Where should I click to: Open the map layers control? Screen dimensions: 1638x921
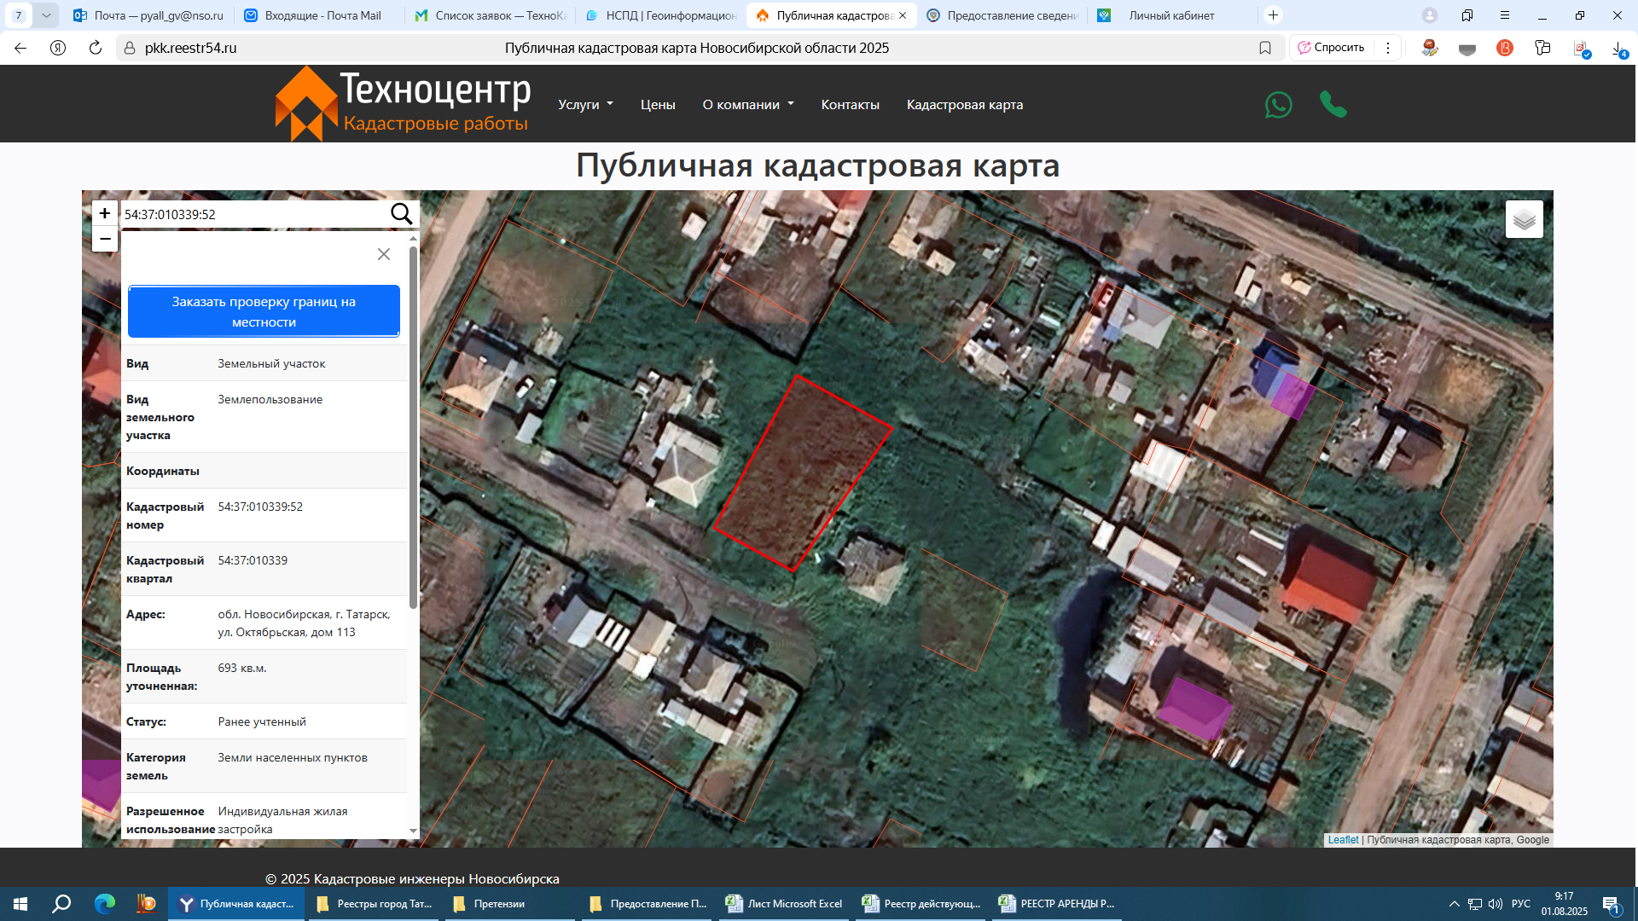coord(1524,220)
